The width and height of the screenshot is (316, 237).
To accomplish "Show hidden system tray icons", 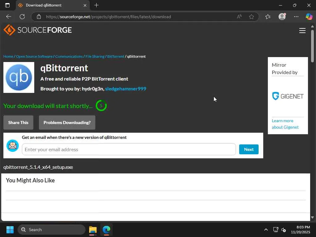I will pyautogui.click(x=266, y=230).
